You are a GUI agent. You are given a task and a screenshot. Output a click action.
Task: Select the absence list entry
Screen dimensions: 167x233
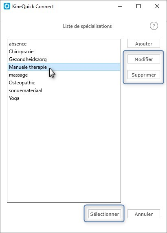[x=64, y=44]
